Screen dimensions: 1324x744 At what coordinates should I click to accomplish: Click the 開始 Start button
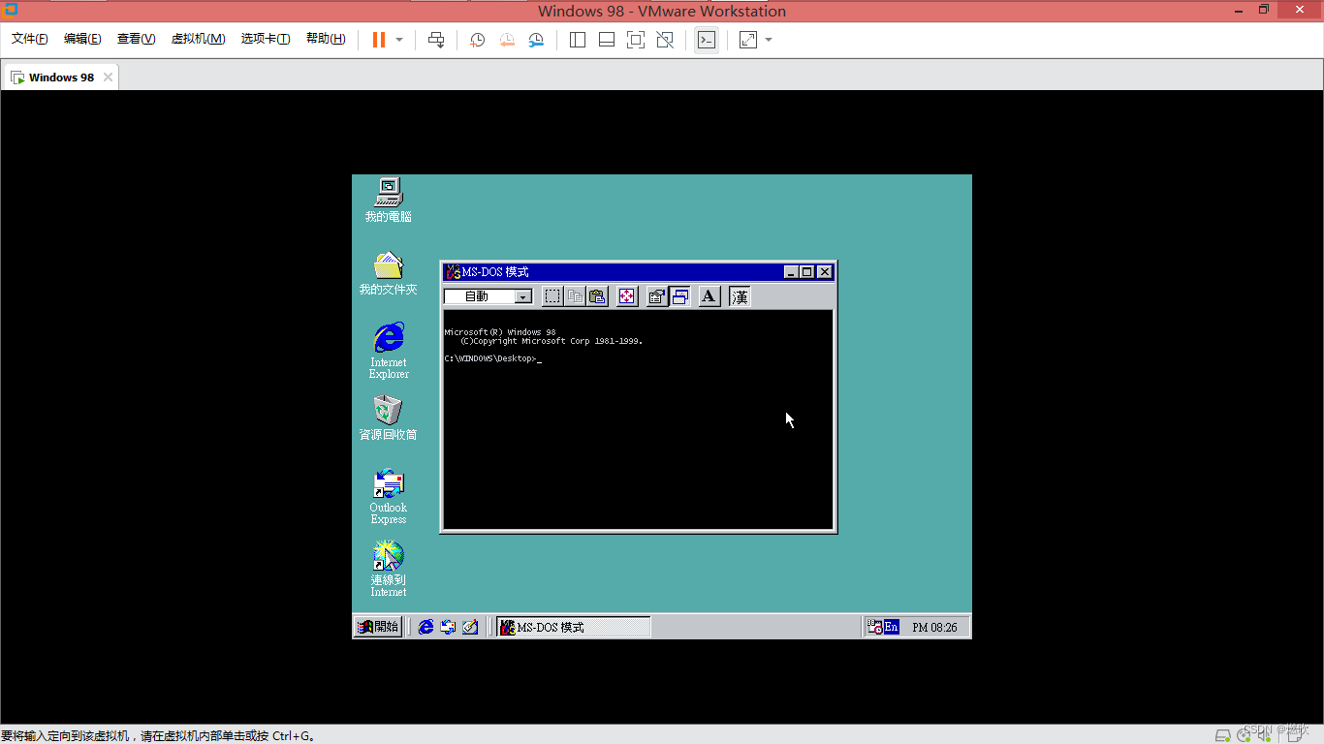(377, 626)
